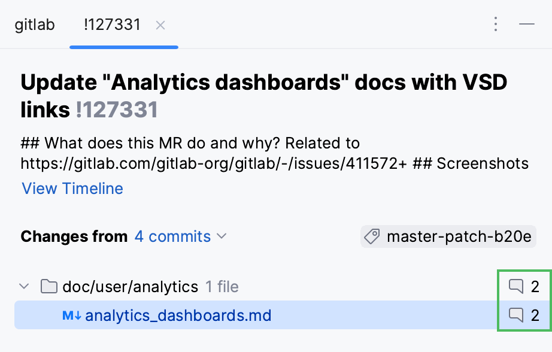Click the comment bubble icon on analytics folder row
Image resolution: width=552 pixels, height=352 pixels.
[x=516, y=286]
